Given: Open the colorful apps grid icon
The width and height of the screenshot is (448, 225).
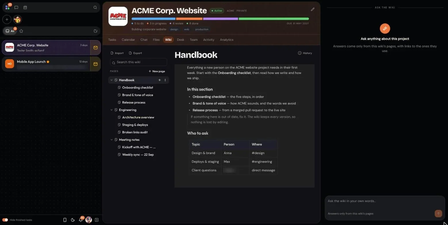Looking at the screenshot, I should click(7, 7).
